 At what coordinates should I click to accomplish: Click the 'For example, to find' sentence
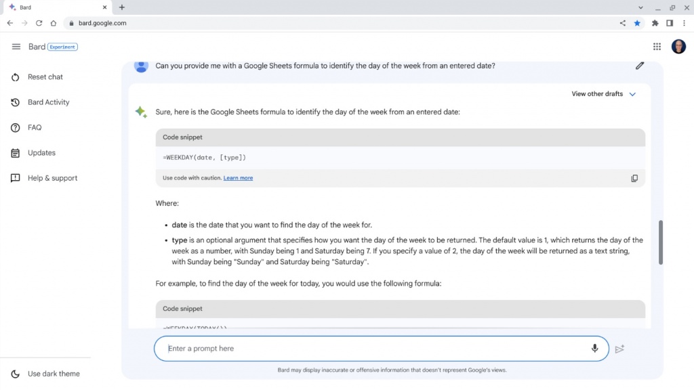298,284
